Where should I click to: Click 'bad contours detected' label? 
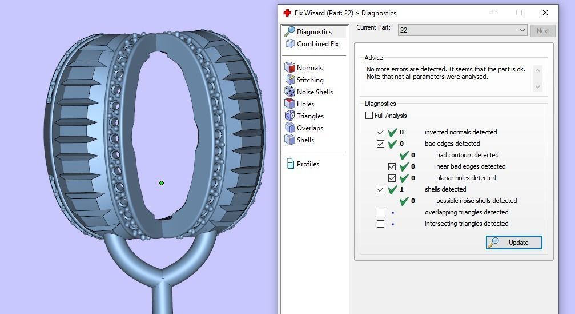[x=467, y=155]
